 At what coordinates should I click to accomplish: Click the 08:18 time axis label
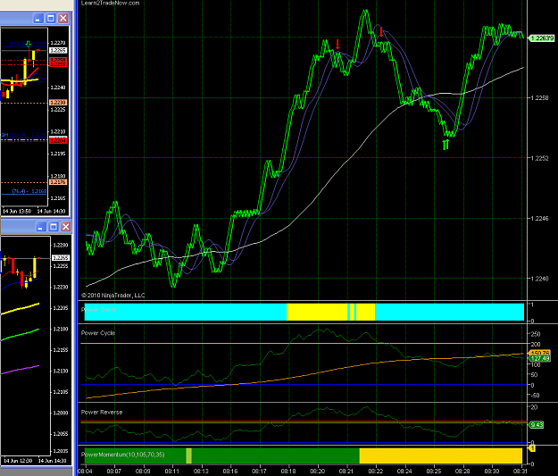tap(288, 471)
